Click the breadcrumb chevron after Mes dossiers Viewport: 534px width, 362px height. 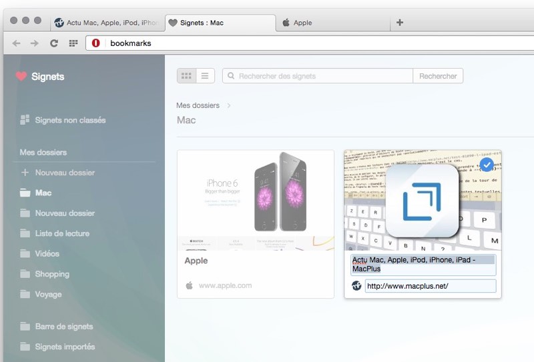pos(229,105)
